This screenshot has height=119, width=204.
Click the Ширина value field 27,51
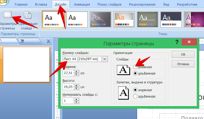point(68,73)
